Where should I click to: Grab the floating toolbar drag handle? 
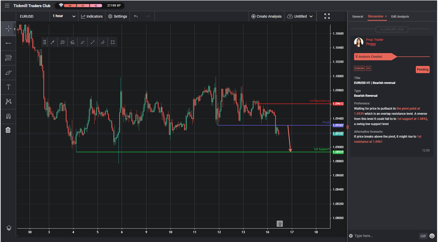point(45,42)
